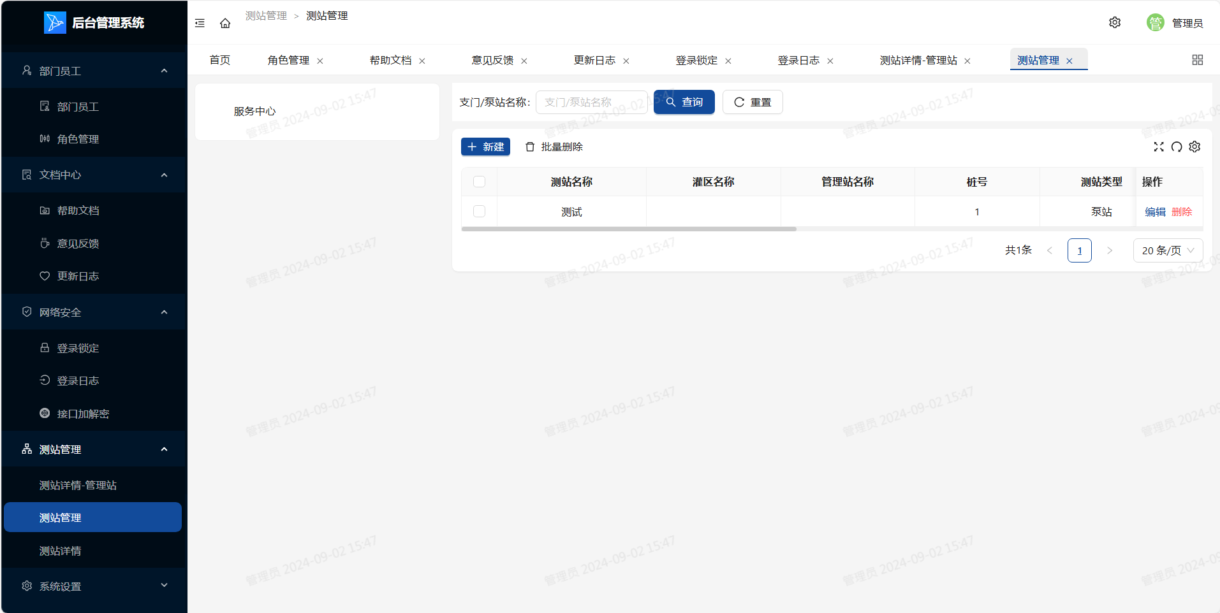This screenshot has height=613, width=1220.
Task: Collapse the 部门员工 sidebar group
Action: coord(93,71)
